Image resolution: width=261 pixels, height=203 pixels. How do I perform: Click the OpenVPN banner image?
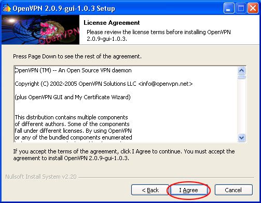coord(40,29)
